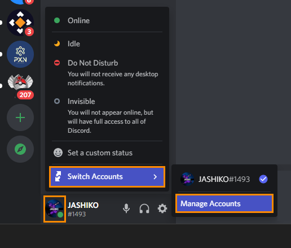Click the smiley emoji icon for custom status
291x248 pixels.
click(x=58, y=153)
